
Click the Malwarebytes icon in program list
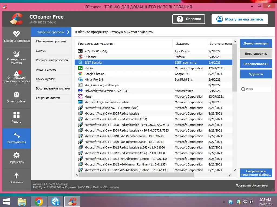80,91
